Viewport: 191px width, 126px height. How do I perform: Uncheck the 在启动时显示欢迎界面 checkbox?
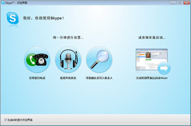(6, 120)
